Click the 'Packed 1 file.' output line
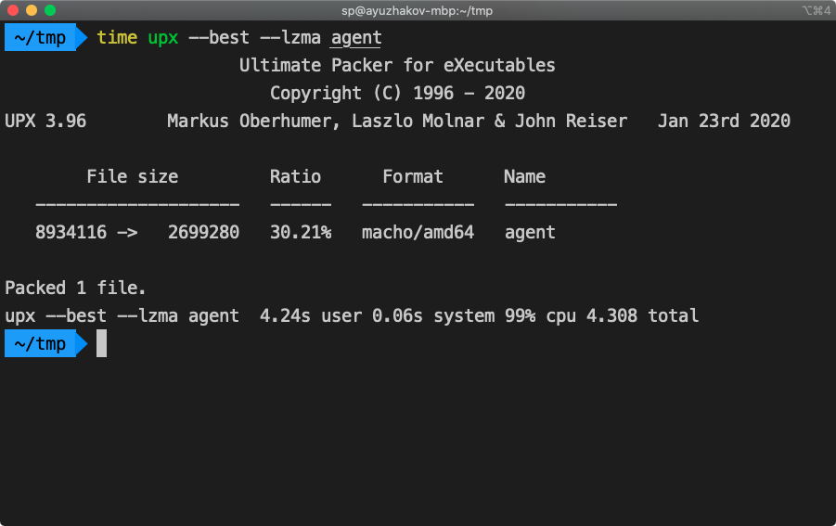 coord(75,288)
